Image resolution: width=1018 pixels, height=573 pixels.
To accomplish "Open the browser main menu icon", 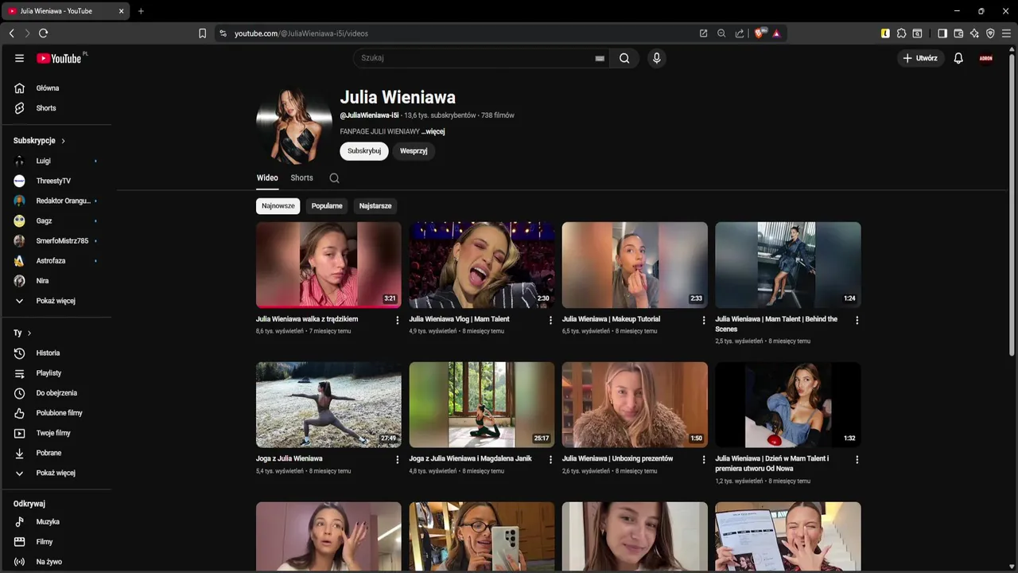I will pyautogui.click(x=1007, y=33).
